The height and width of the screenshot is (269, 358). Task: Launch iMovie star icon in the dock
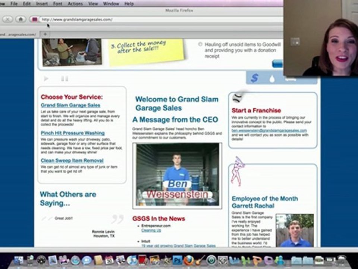166,260
